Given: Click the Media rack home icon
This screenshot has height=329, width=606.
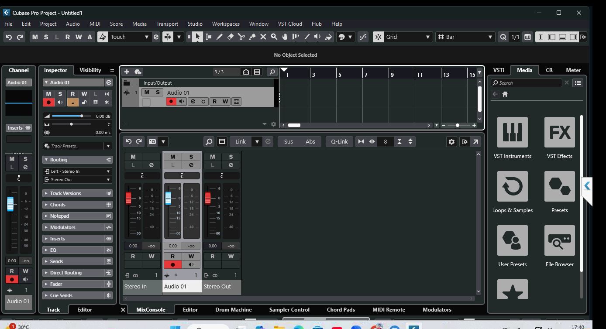Looking at the screenshot, I should coord(505,94).
